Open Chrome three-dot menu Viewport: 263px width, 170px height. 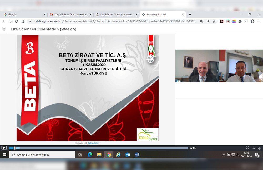[259, 21]
